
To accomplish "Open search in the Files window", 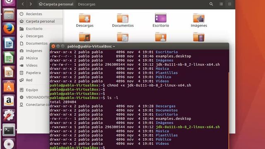I will coord(211,4).
